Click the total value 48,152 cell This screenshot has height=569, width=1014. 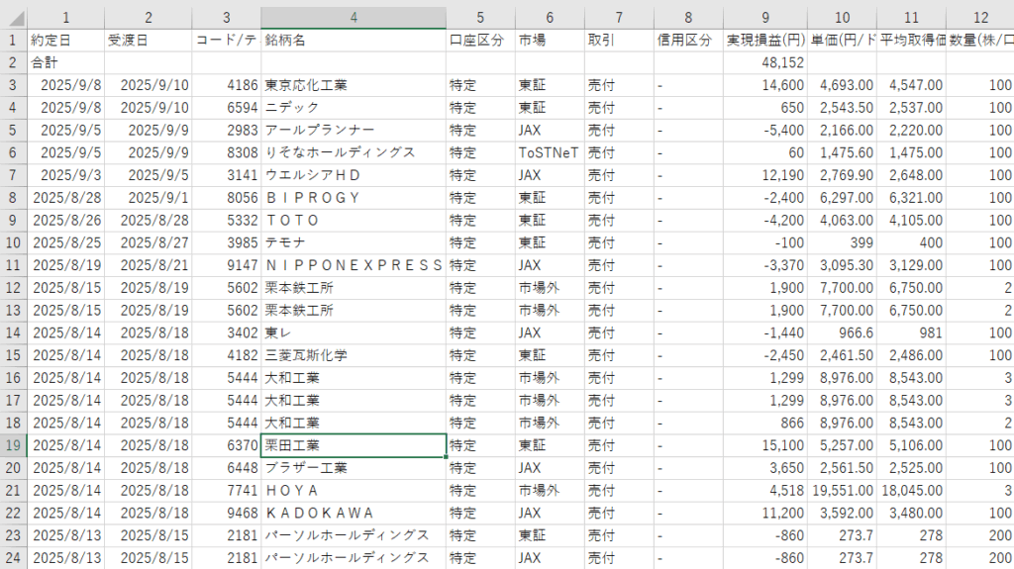pos(765,62)
